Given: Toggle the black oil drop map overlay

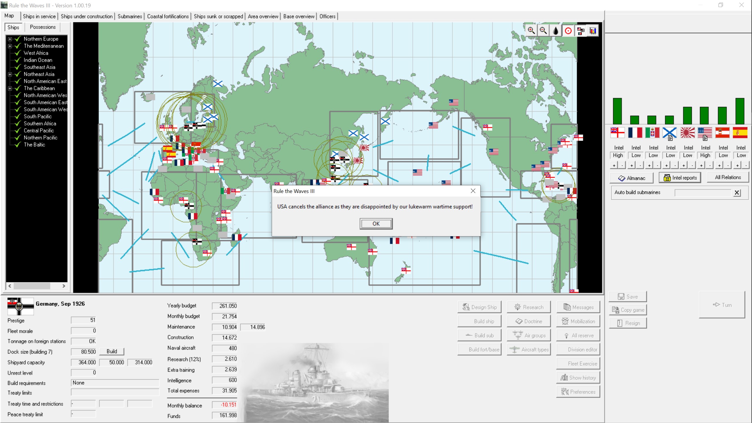Looking at the screenshot, I should (x=556, y=31).
